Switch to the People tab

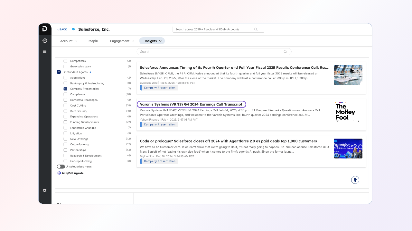(x=93, y=41)
